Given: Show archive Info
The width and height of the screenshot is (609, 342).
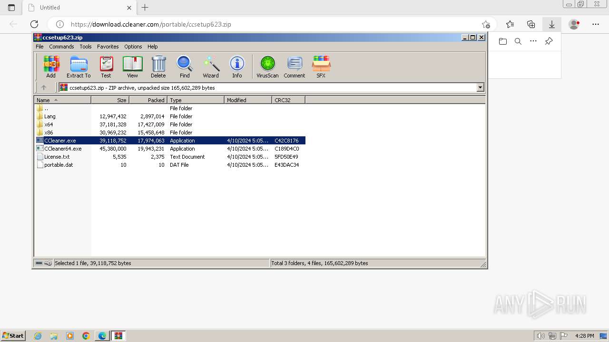Looking at the screenshot, I should 237,66.
